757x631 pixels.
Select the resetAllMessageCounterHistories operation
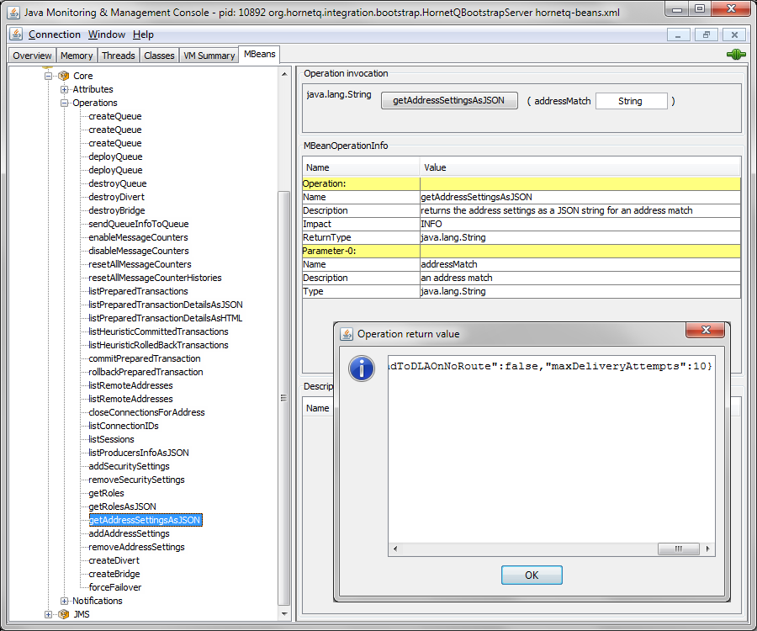[155, 278]
